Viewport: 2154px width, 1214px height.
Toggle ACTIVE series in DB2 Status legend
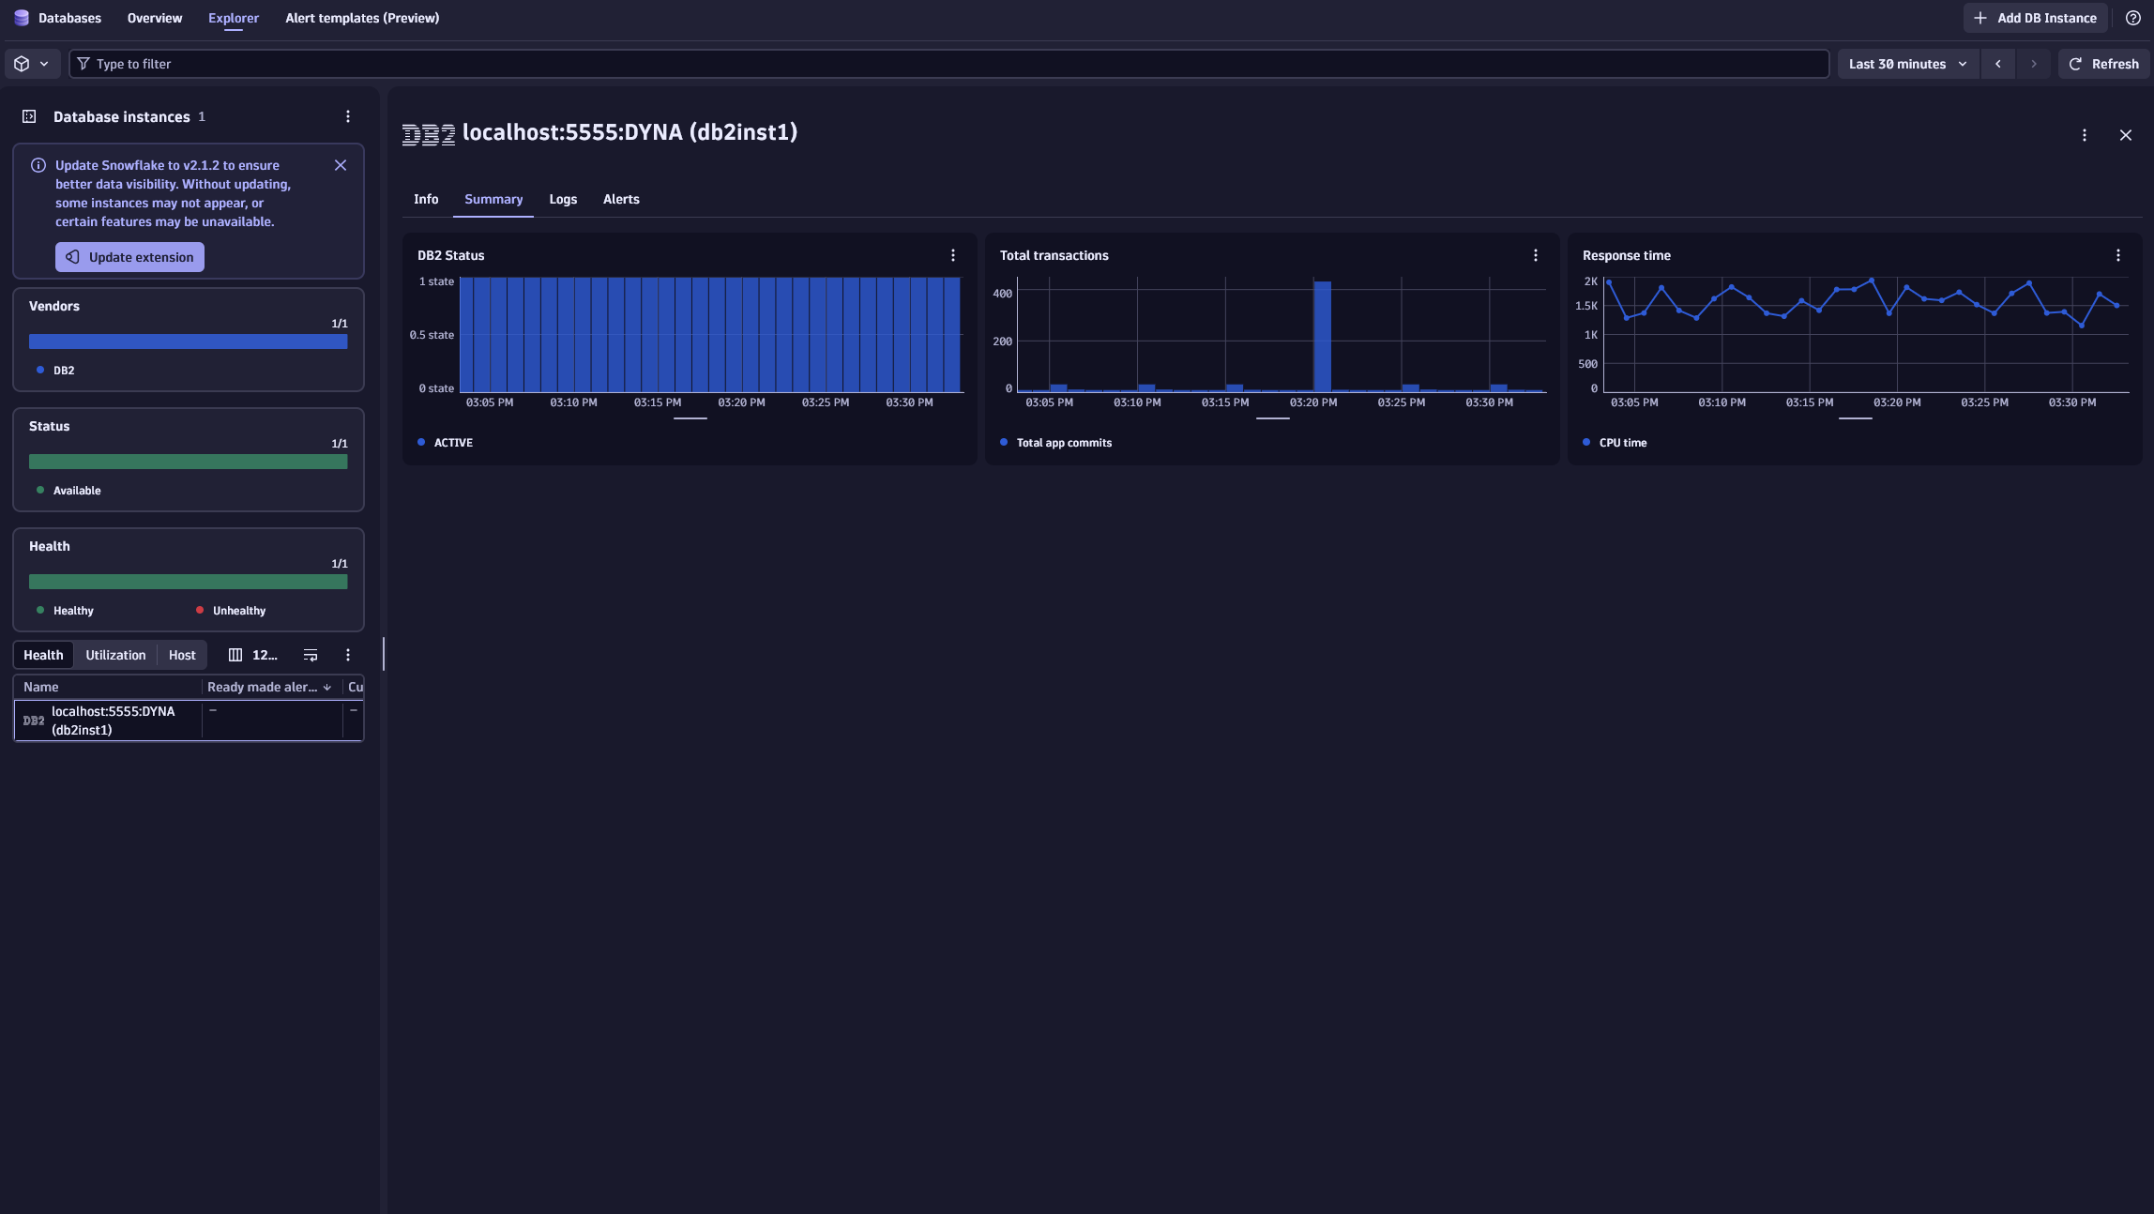click(452, 443)
